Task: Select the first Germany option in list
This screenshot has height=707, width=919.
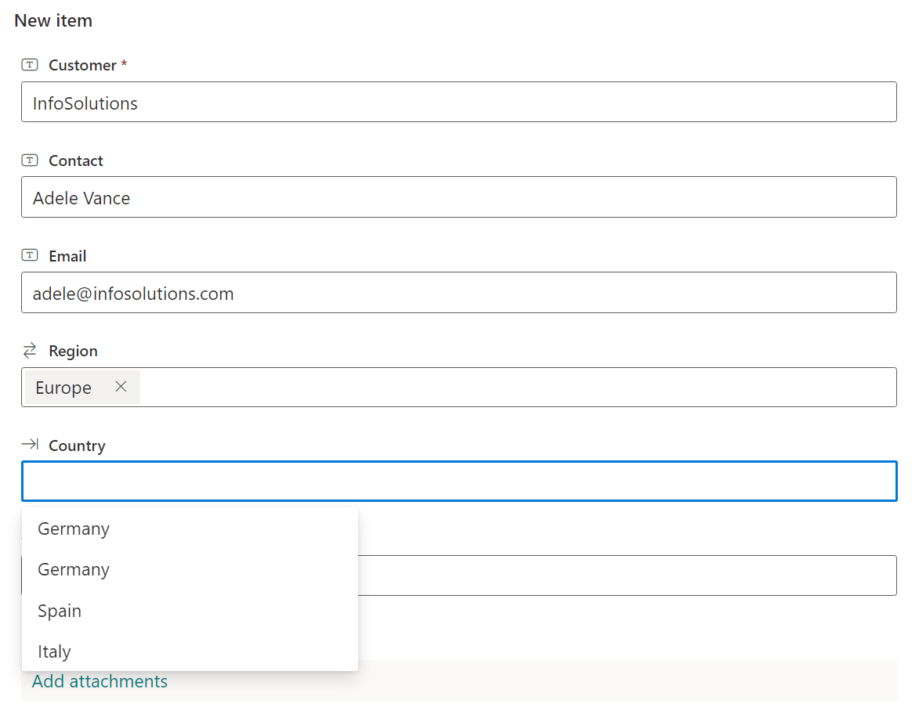Action: (74, 529)
